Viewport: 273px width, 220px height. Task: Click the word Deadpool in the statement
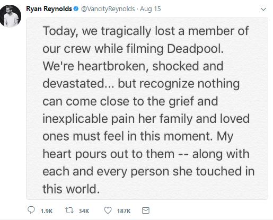pyautogui.click(x=195, y=49)
